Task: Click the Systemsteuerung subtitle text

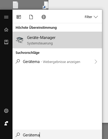Action: (x=40, y=43)
